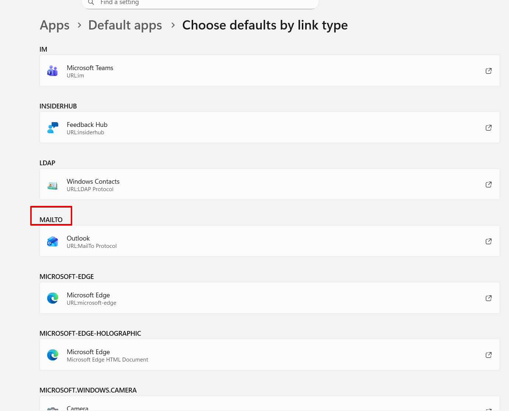Screen dimensions: 509x411
Task: Click the search magnifier icon
Action: click(91, 3)
